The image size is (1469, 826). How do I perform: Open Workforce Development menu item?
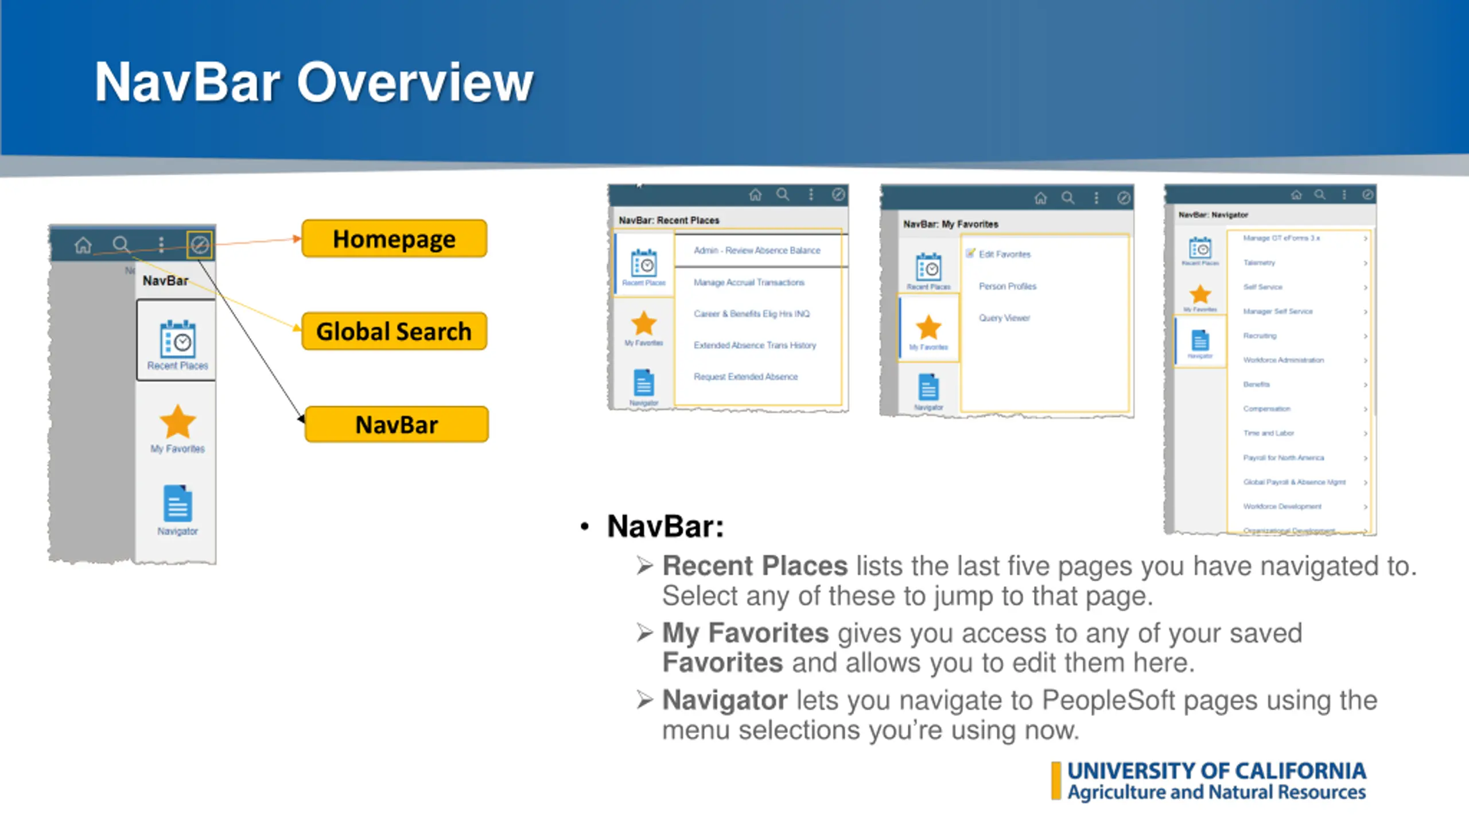coord(1282,506)
